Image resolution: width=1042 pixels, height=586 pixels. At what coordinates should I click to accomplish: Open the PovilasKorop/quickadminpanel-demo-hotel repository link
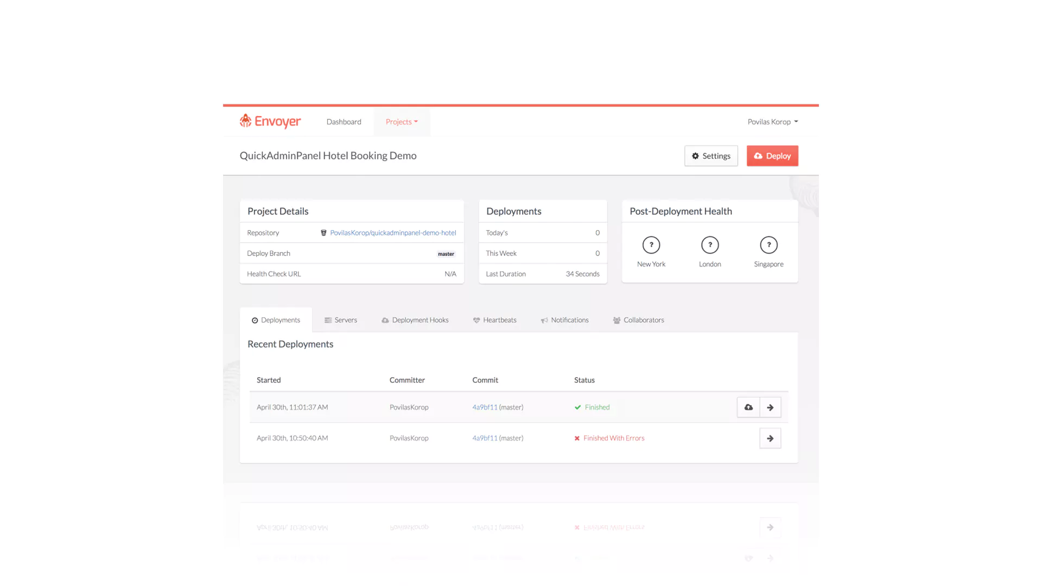[x=393, y=233]
